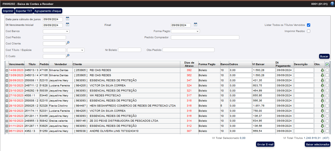Click green arrow for WK REDES PROTECAO row
Image resolution: width=335 pixels, height=151 pixels.
(322, 96)
